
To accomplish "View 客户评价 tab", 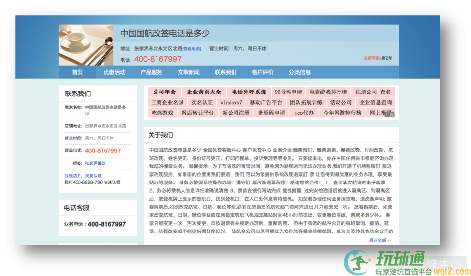I will (262, 72).
